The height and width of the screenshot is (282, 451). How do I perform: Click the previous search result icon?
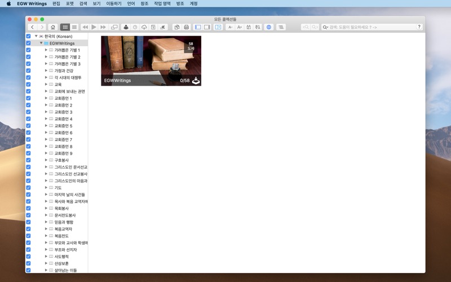point(306,27)
